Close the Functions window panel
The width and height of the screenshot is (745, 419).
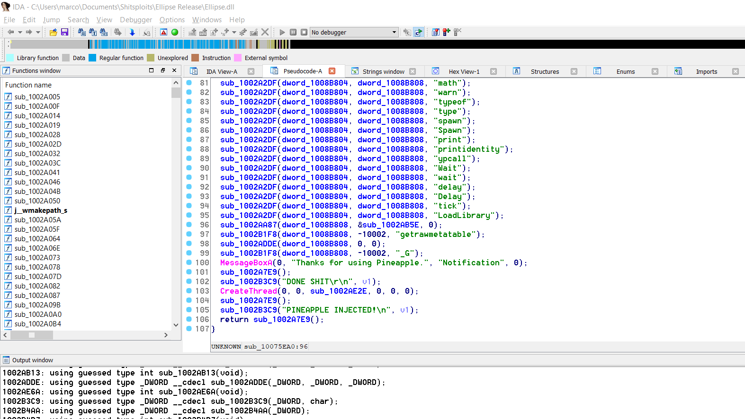pyautogui.click(x=174, y=70)
